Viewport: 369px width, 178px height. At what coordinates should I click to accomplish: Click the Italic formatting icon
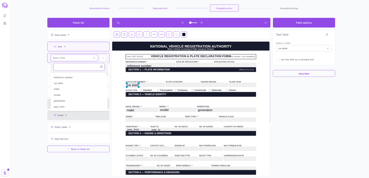147,34
